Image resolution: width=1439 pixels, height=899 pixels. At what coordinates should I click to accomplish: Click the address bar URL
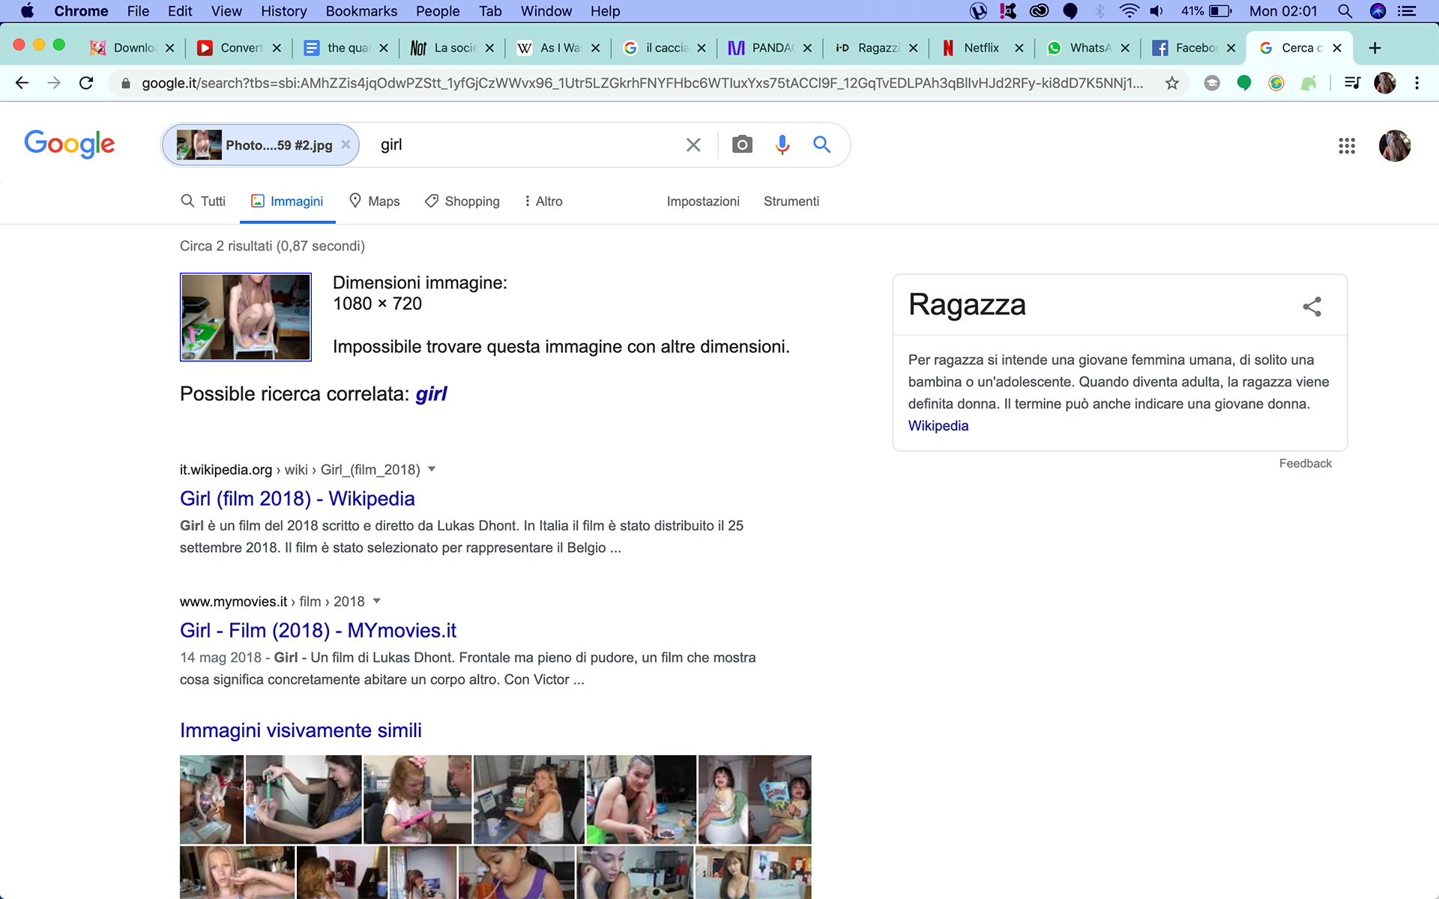[x=642, y=83]
